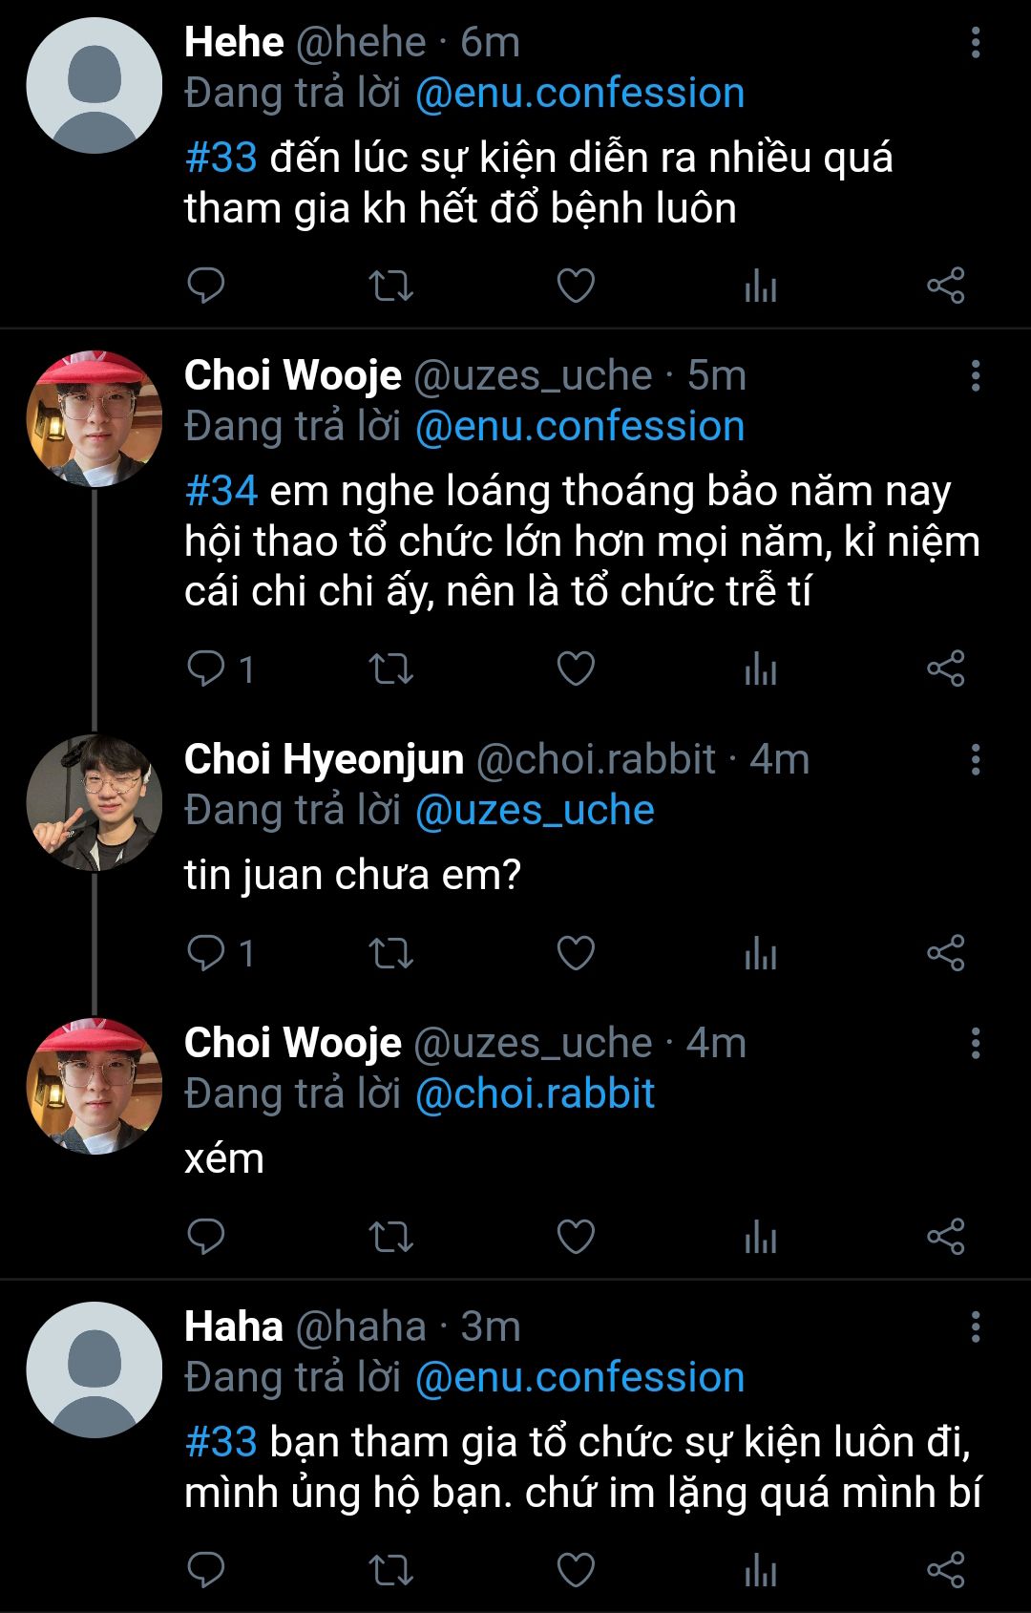
Task: Like the Hehe reply about #33
Action: pyautogui.click(x=576, y=286)
